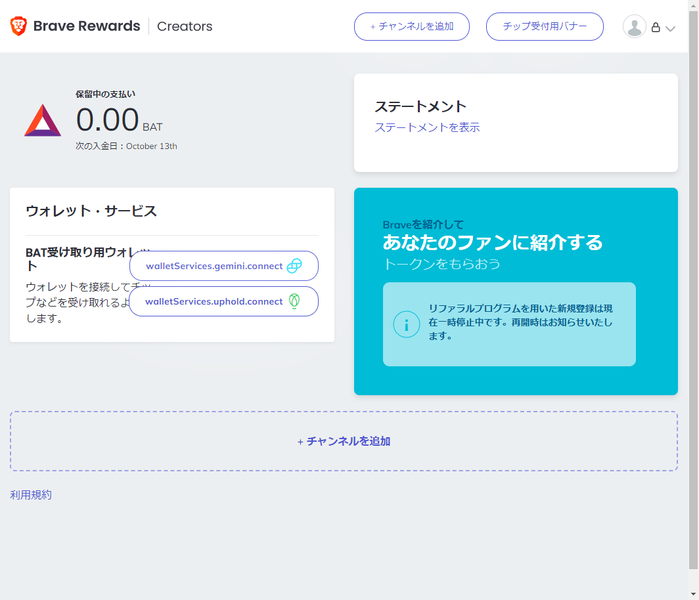The height and width of the screenshot is (600, 699).
Task: Click the green Uphold logo icon
Action: point(294,301)
